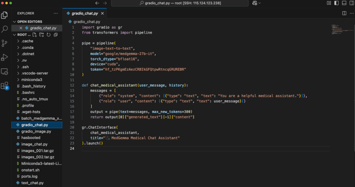
Task: Open editor more actions menu
Action: [x=352, y=13]
